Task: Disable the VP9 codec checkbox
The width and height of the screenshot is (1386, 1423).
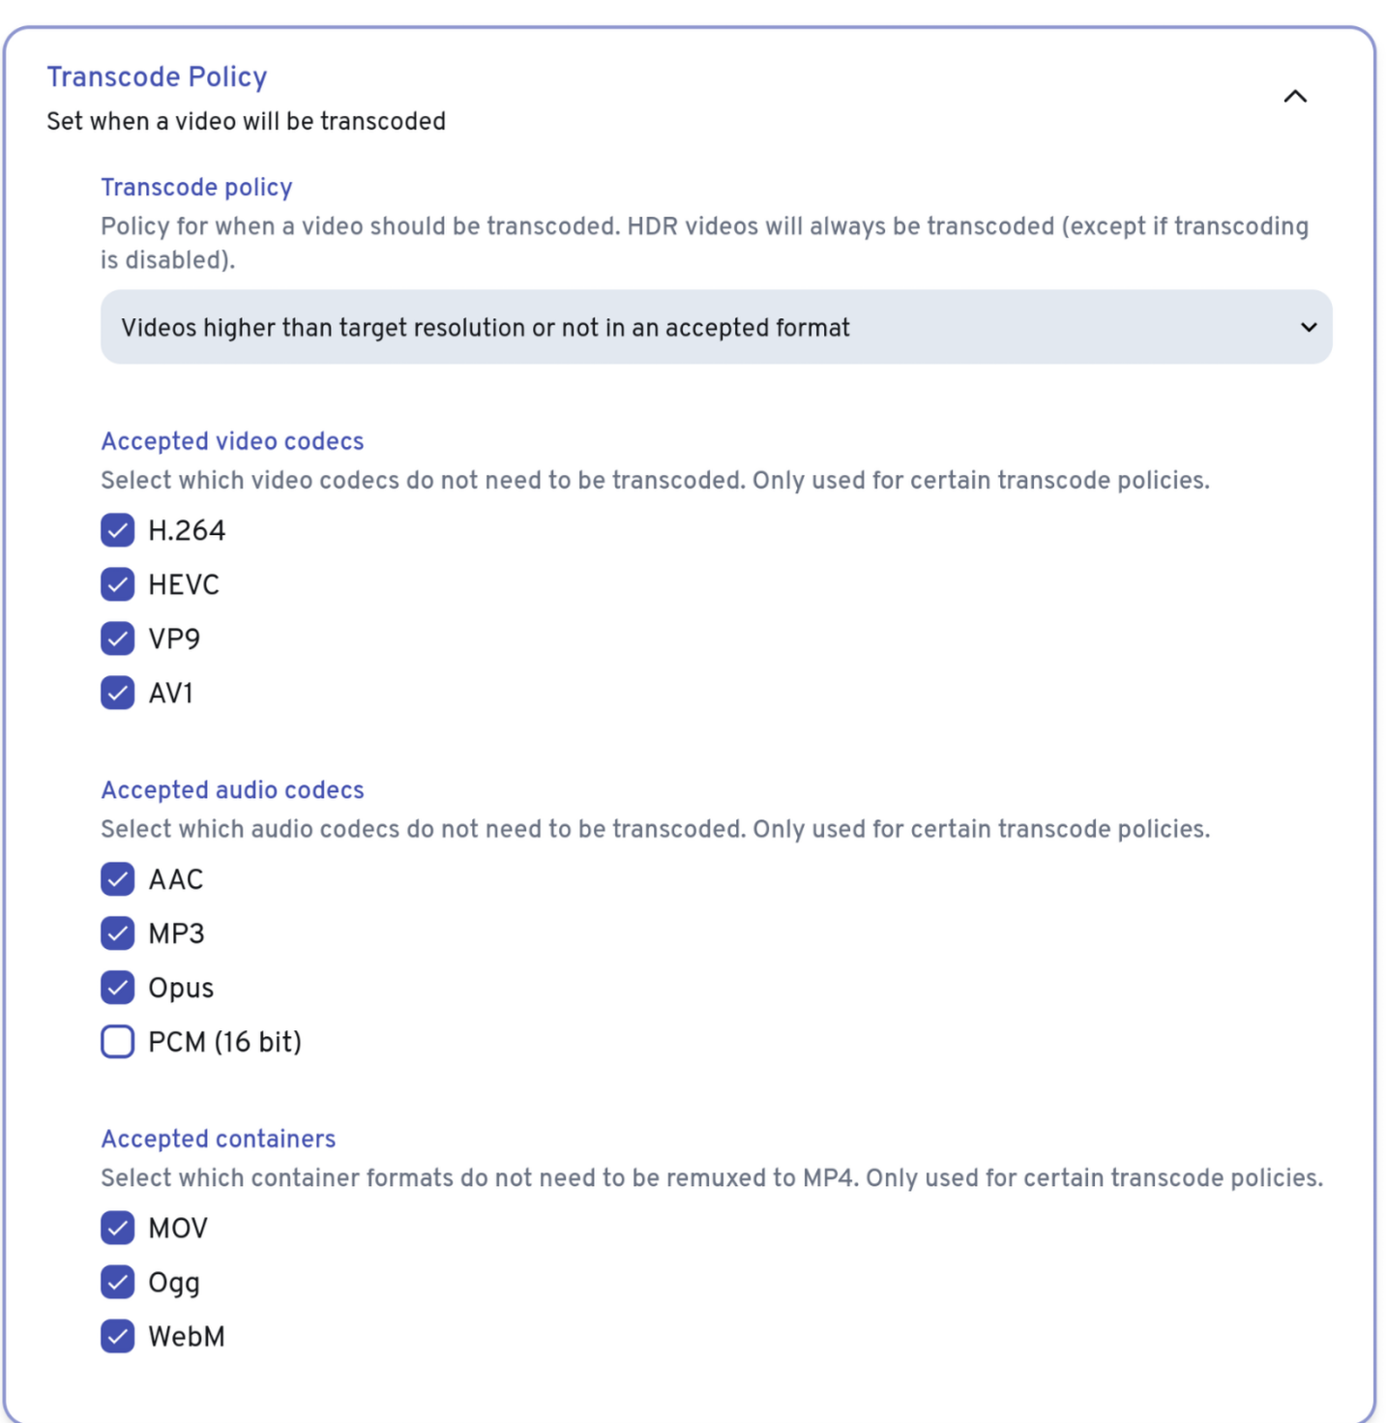Action: coord(118,638)
